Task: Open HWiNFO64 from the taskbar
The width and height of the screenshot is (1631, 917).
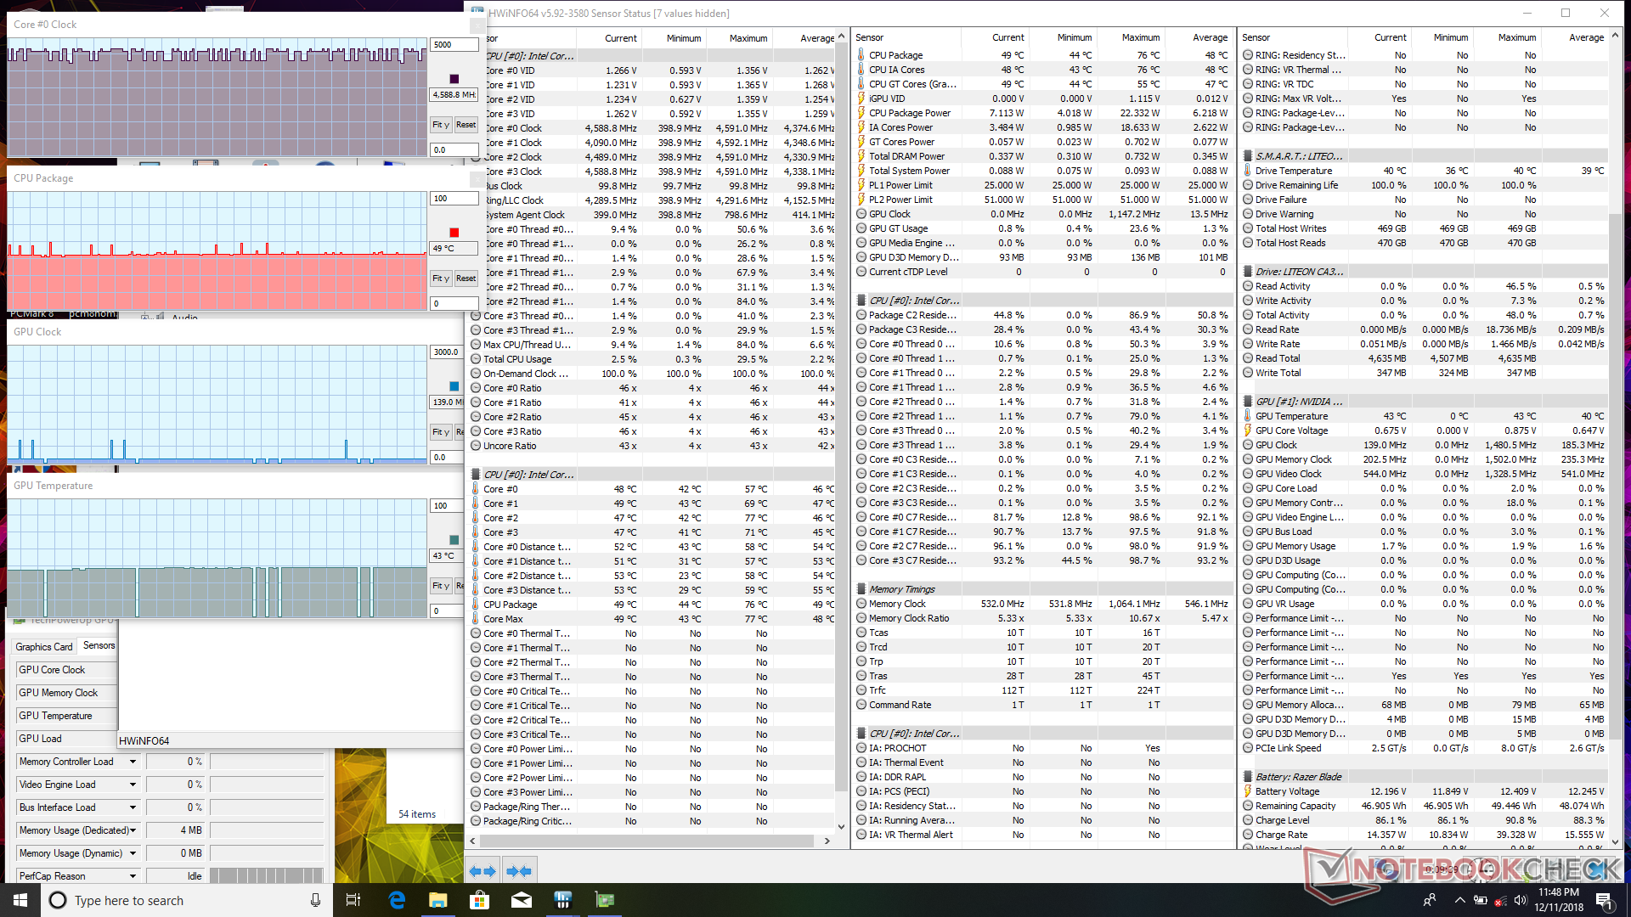Action: [562, 900]
